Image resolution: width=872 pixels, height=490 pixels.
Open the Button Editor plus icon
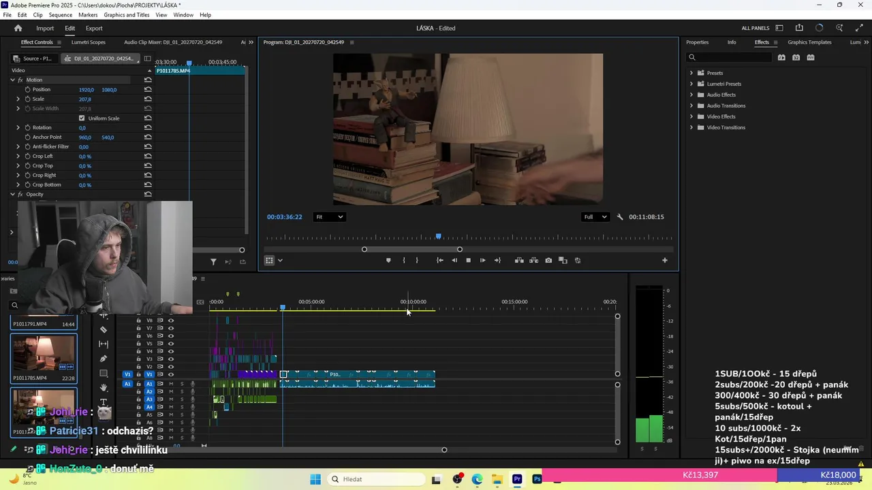coord(665,260)
